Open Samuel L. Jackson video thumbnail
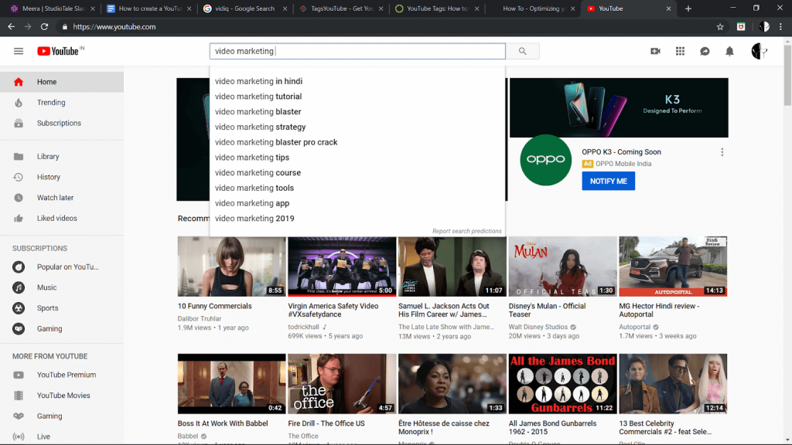The width and height of the screenshot is (792, 445). point(452,267)
